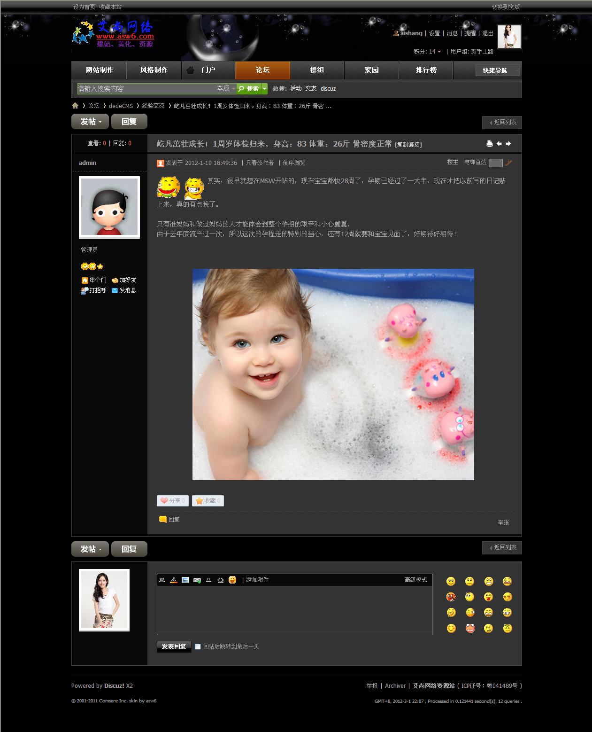Click the insert link icon in the reply editor
The height and width of the screenshot is (732, 592).
coord(197,580)
